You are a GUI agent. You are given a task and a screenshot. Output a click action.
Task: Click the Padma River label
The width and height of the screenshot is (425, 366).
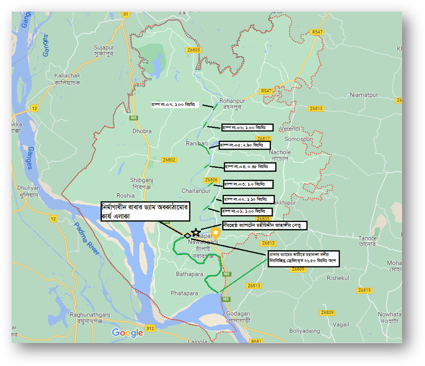tap(87, 239)
